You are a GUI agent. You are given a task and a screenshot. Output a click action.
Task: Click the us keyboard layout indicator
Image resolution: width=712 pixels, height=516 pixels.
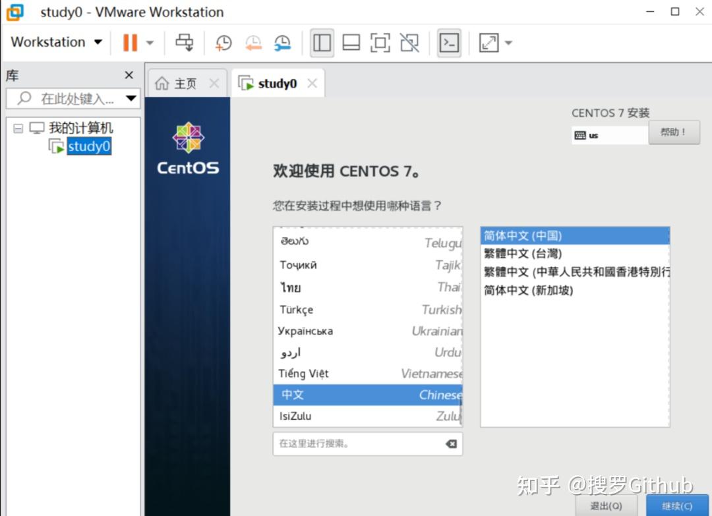609,135
